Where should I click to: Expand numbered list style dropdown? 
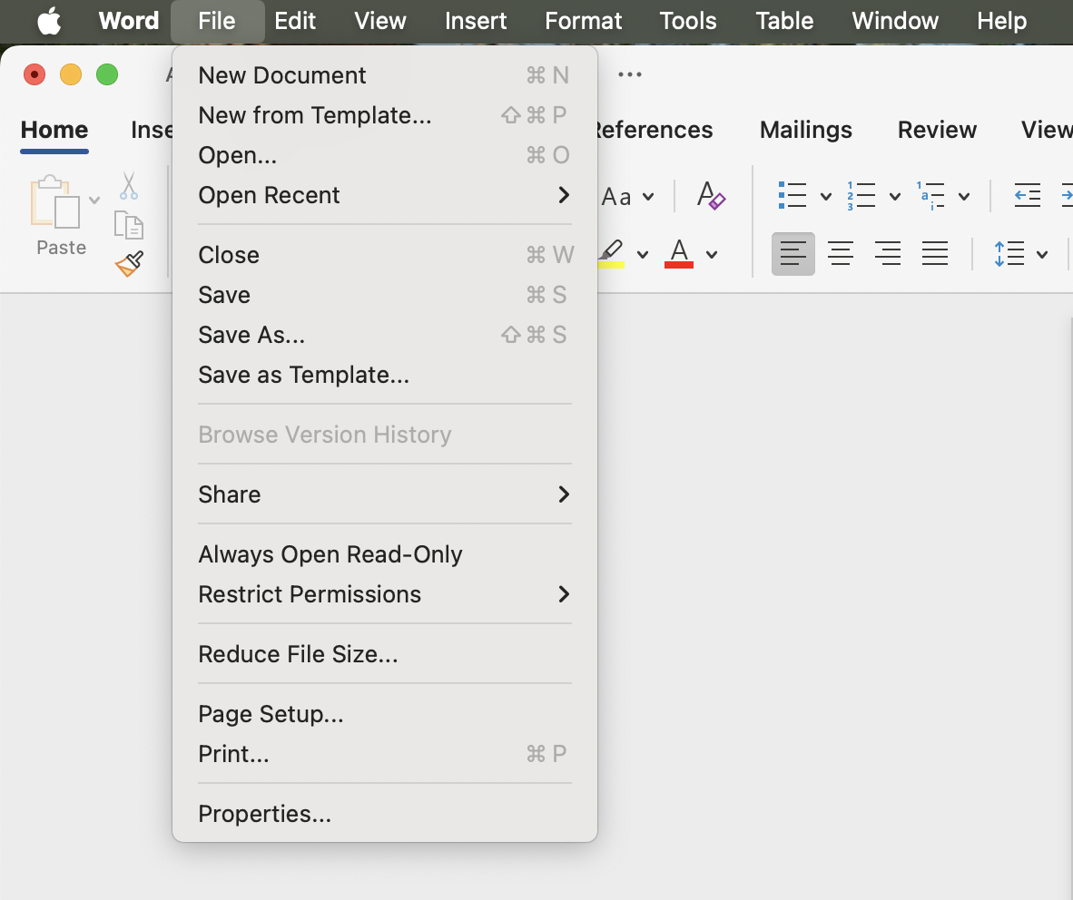pyautogui.click(x=894, y=197)
